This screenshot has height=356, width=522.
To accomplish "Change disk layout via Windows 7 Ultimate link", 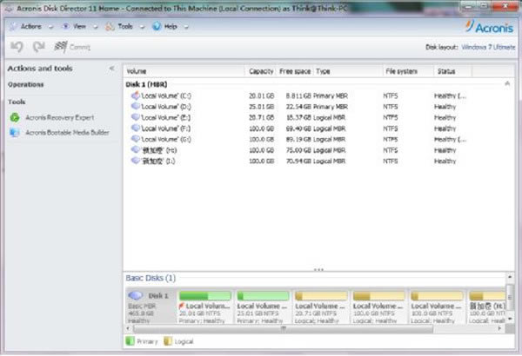I will (487, 47).
